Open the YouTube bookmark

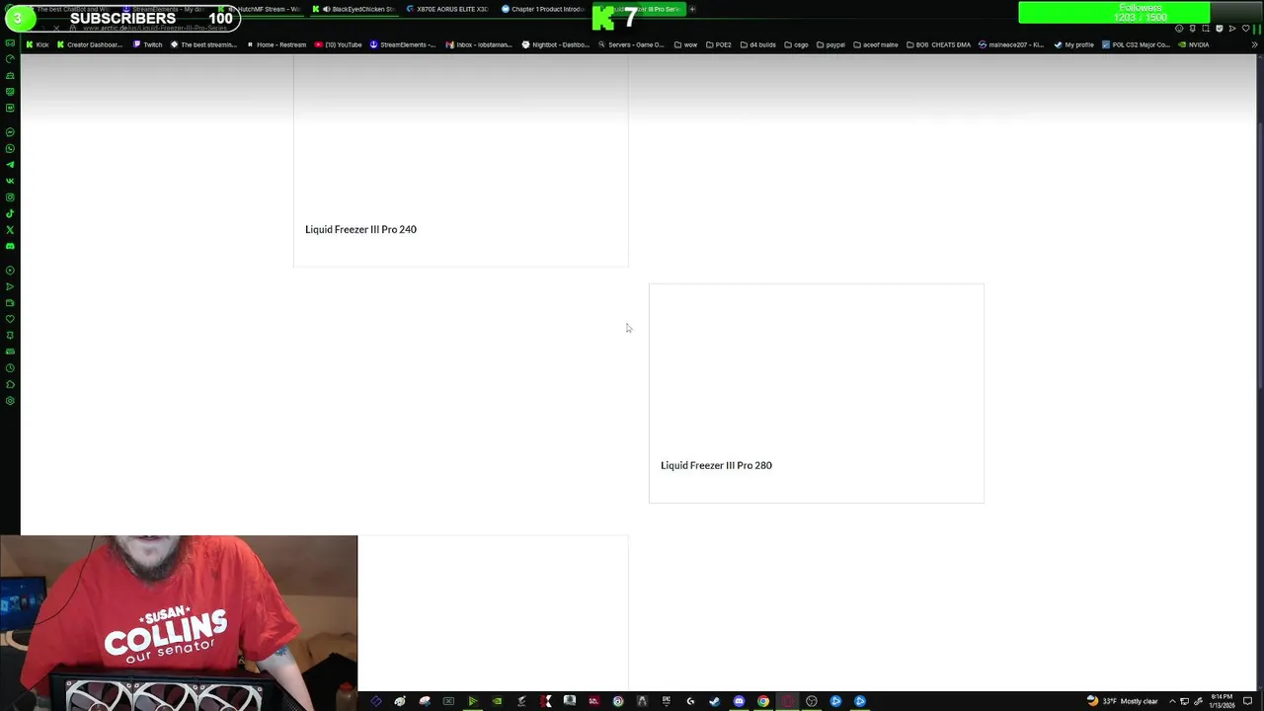339,44
